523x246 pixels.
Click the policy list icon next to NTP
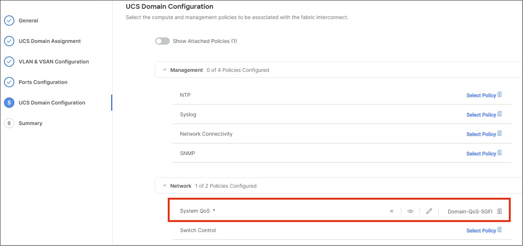tap(500, 95)
